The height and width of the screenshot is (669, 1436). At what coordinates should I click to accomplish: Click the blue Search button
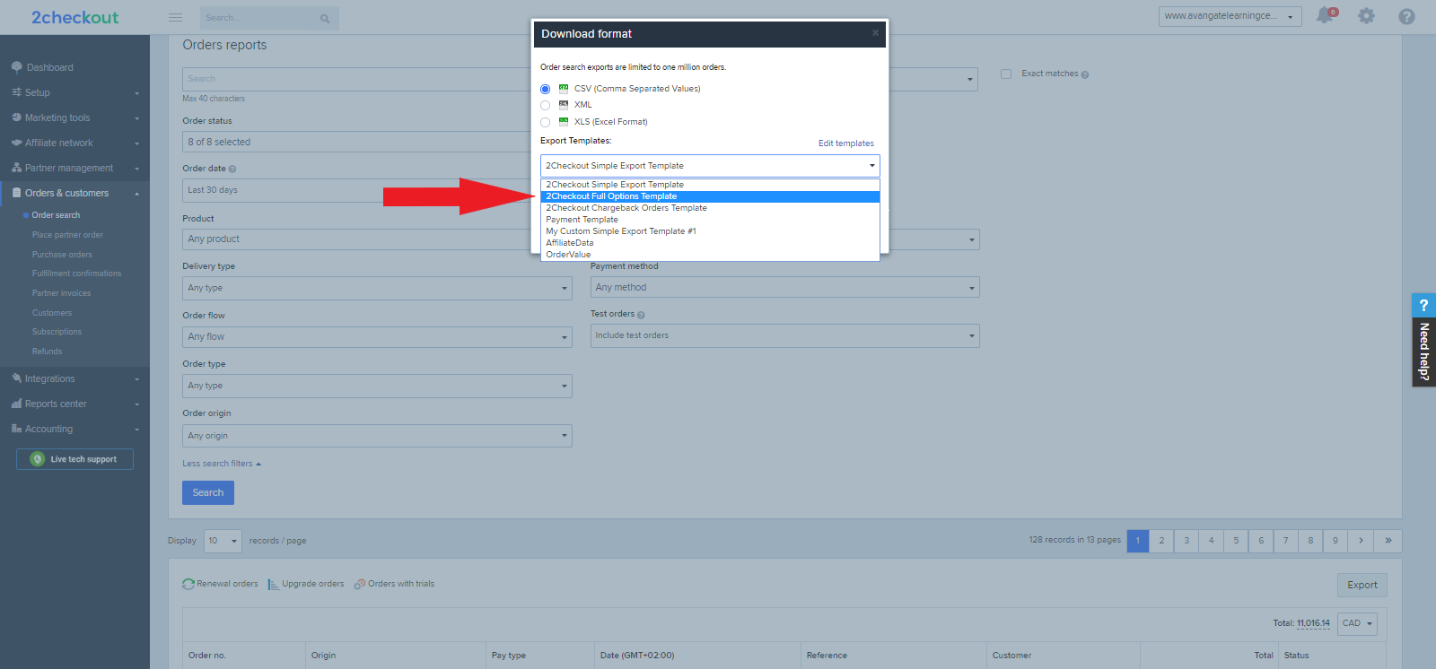[208, 492]
